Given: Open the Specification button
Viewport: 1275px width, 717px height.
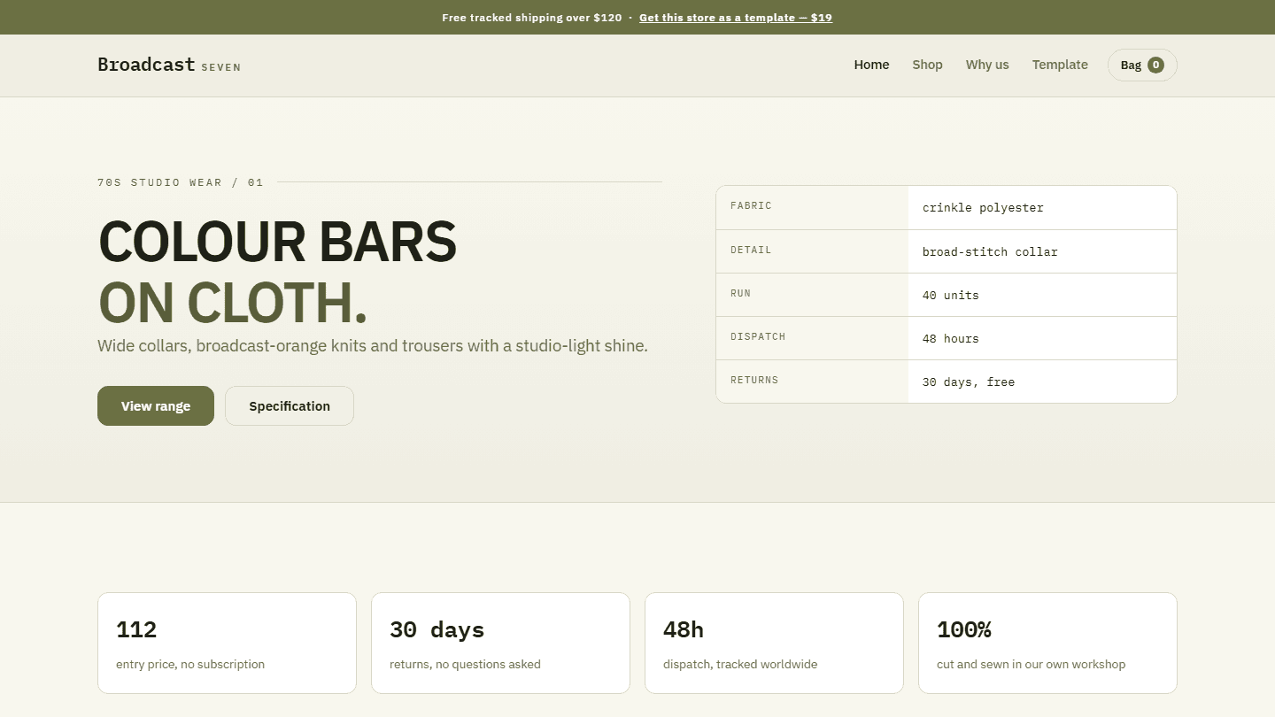Looking at the screenshot, I should [290, 405].
